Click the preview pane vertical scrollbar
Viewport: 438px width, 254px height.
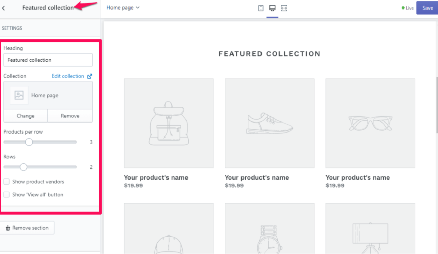point(437,105)
